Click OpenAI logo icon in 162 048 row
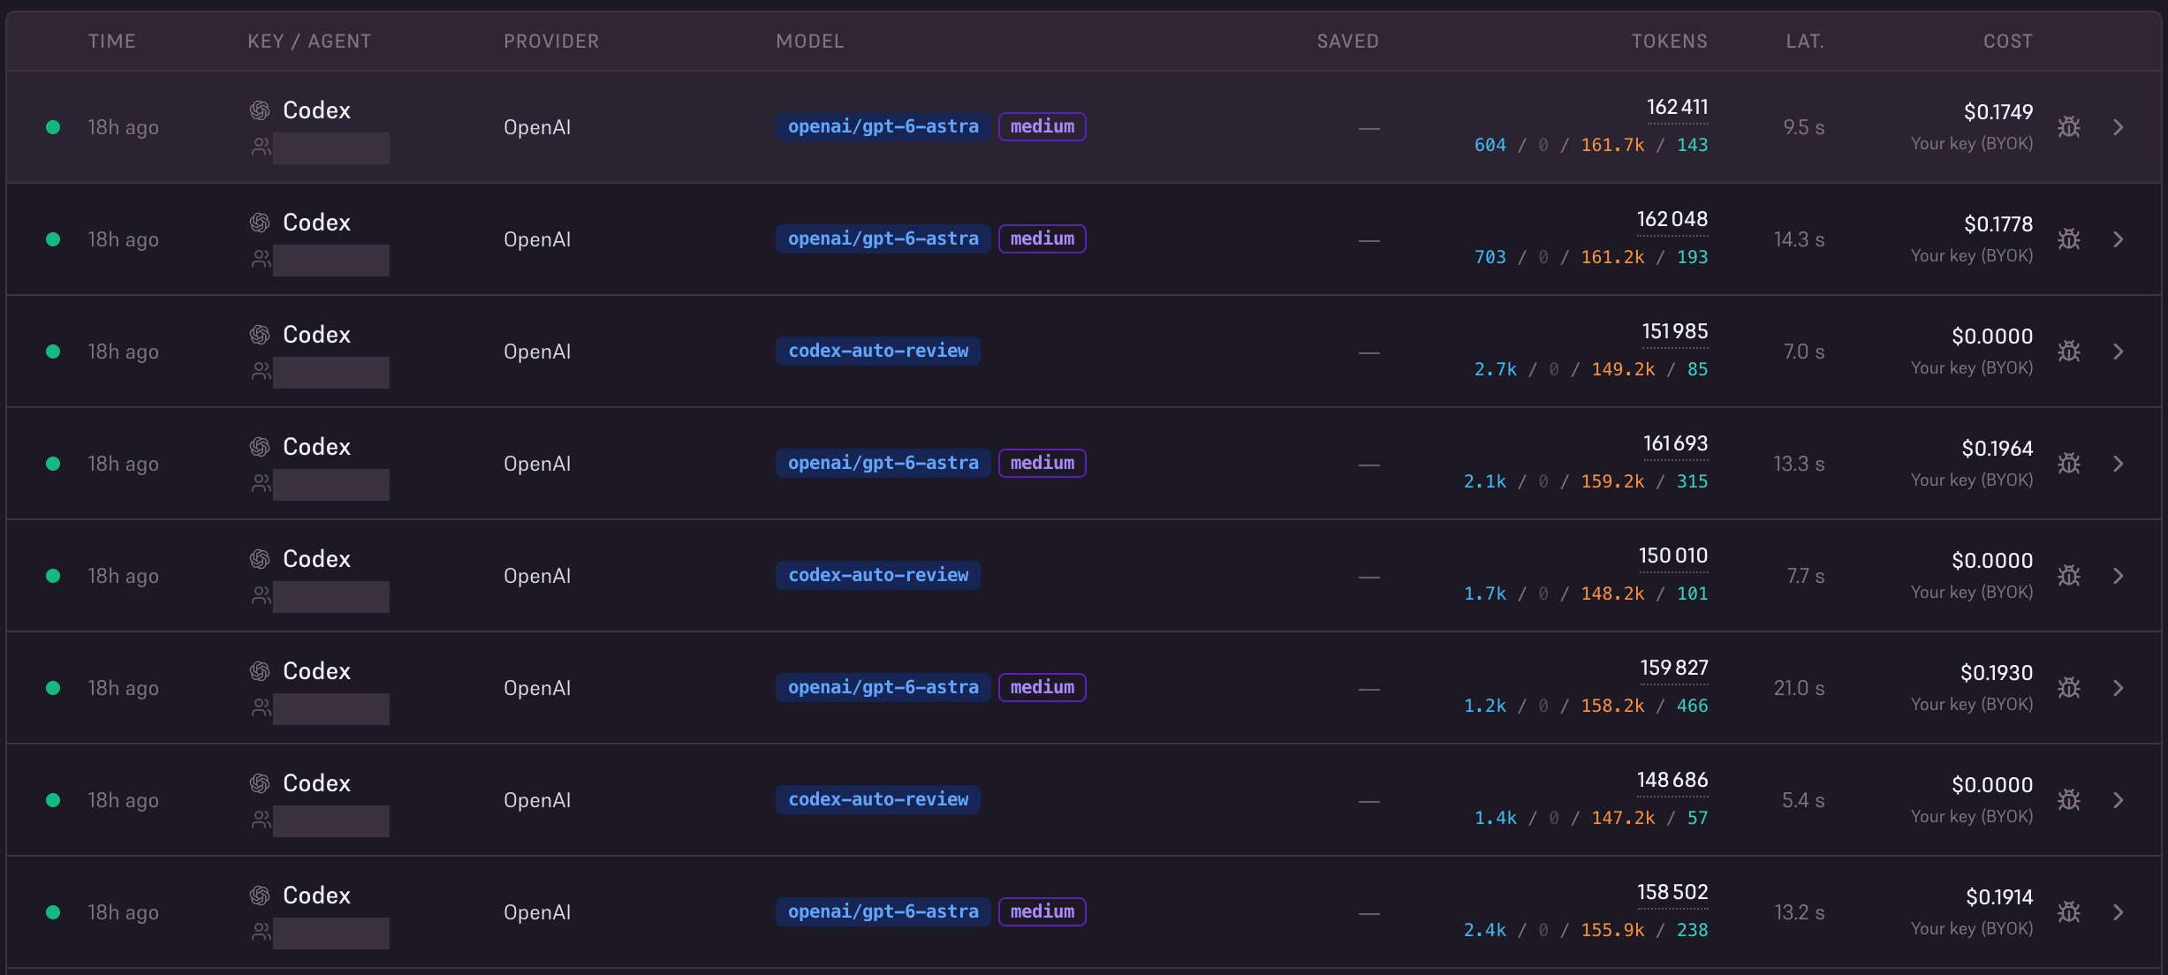The width and height of the screenshot is (2168, 975). click(x=260, y=223)
